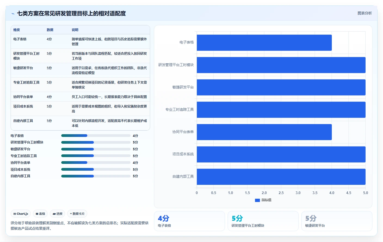Click the 电子表格 bar in the chart

(x=264, y=43)
